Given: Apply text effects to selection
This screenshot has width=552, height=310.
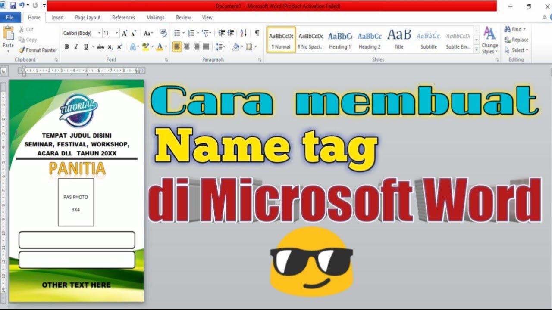Looking at the screenshot, I should tap(133, 47).
